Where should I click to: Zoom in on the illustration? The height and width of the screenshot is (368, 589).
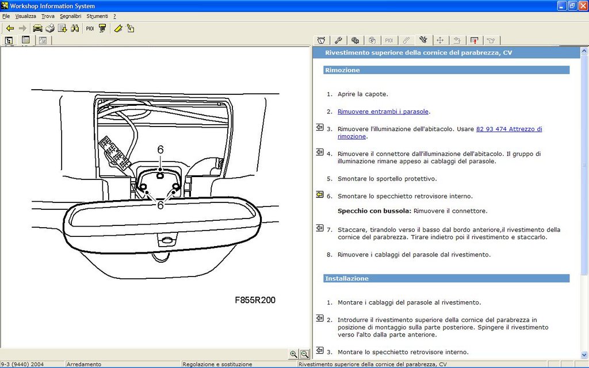click(294, 354)
